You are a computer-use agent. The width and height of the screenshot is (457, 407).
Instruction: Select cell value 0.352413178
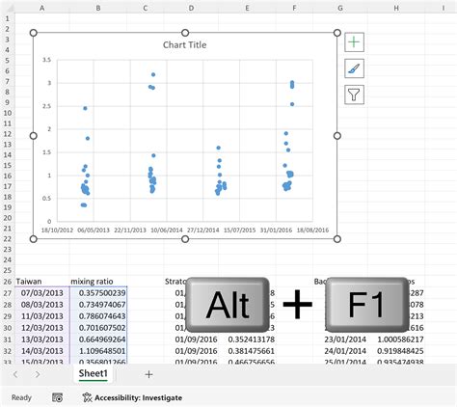point(247,339)
